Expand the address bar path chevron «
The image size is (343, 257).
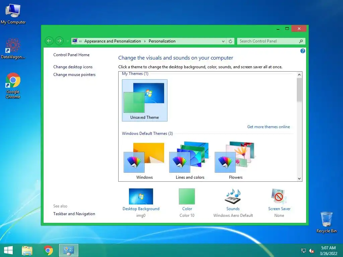click(x=80, y=41)
